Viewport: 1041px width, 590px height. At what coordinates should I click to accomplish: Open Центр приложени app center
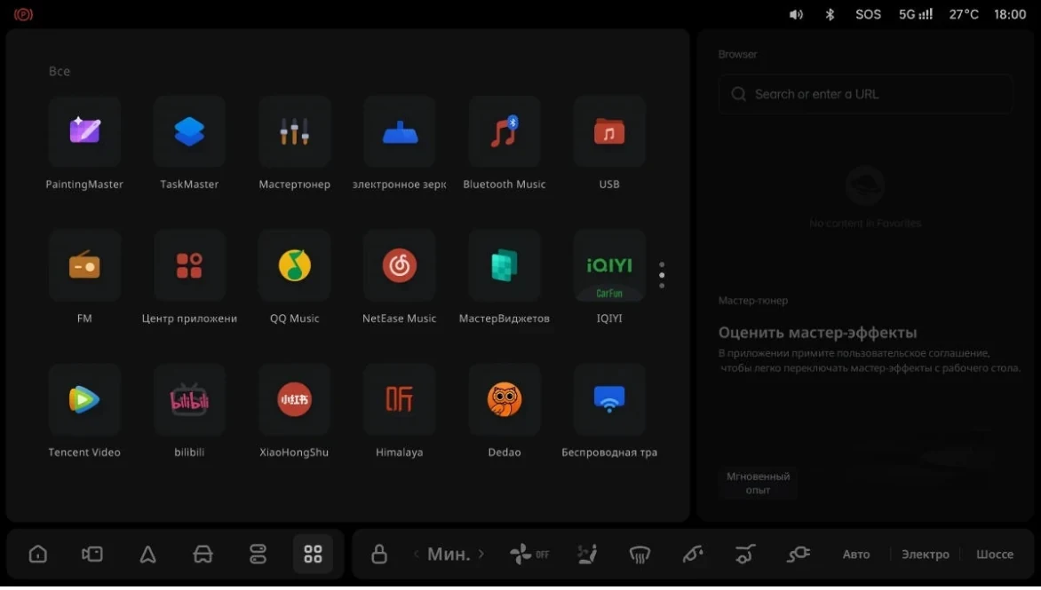click(189, 265)
